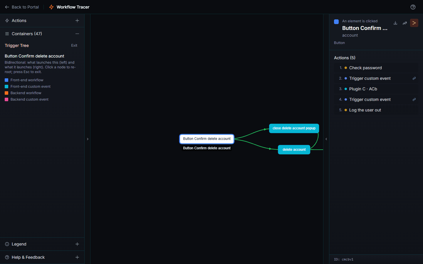423x264 pixels.
Task: Click the Workflow Tracer title
Action: 73,7
